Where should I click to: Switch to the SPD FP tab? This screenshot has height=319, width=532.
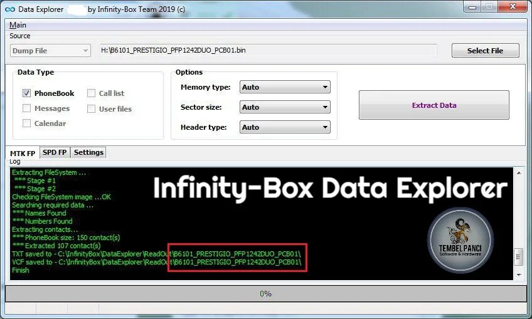click(x=55, y=152)
